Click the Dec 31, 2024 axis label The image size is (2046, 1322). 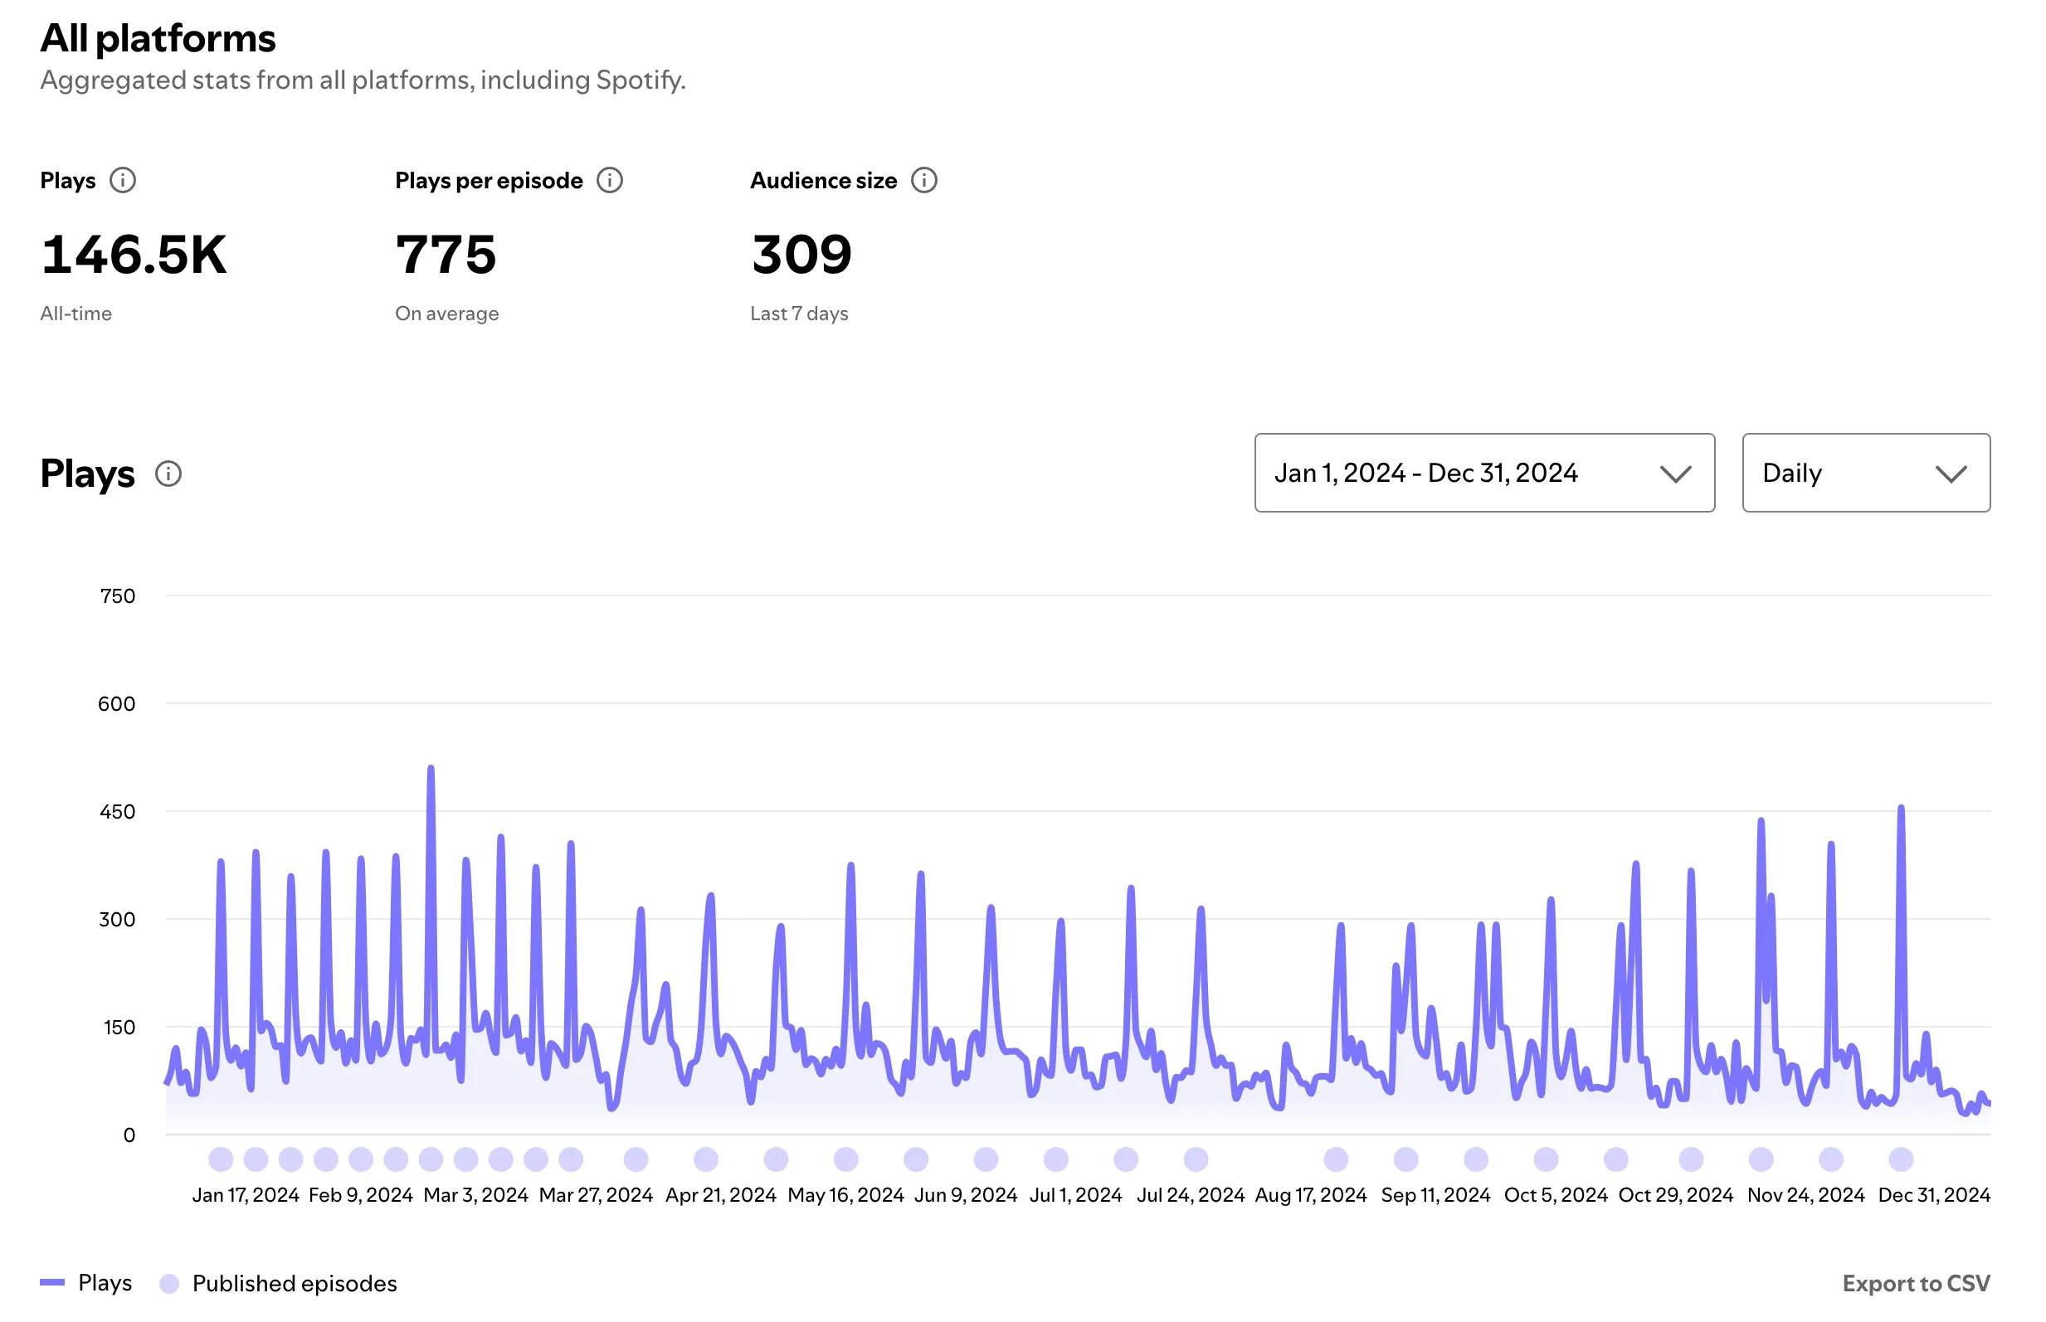(1934, 1194)
